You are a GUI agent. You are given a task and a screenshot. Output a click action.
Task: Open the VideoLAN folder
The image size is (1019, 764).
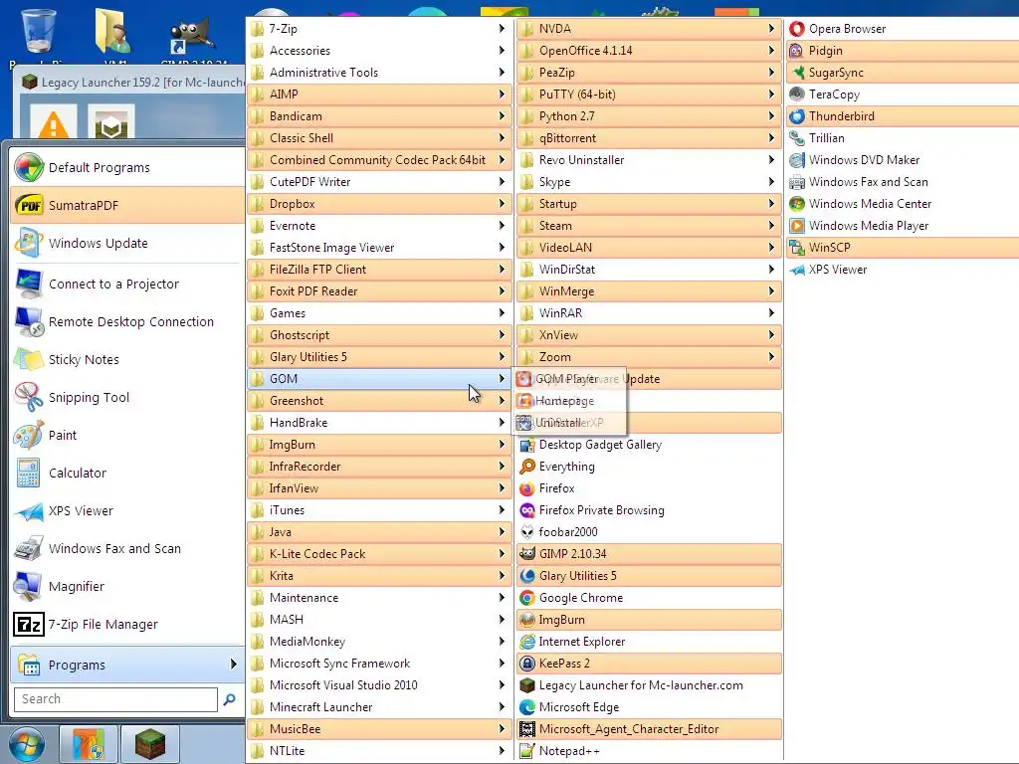coord(649,248)
